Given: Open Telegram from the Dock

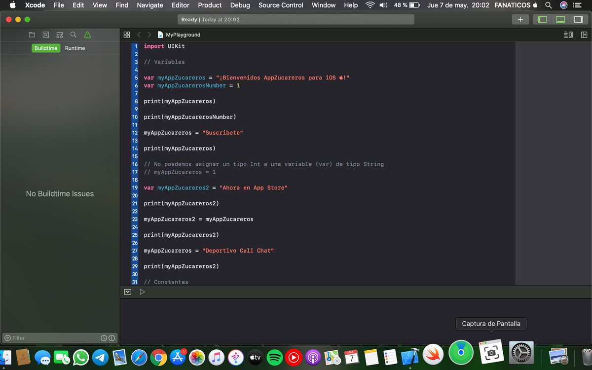Looking at the screenshot, I should (100, 357).
